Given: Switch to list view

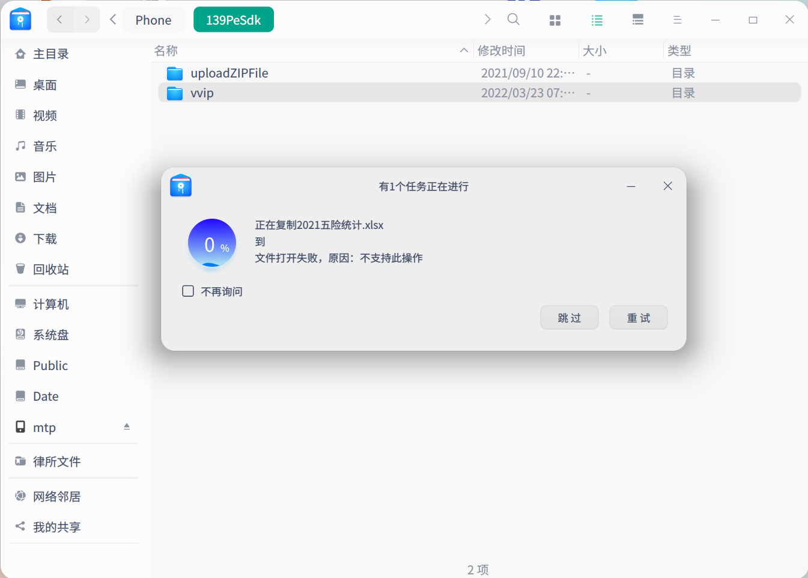Looking at the screenshot, I should point(597,20).
